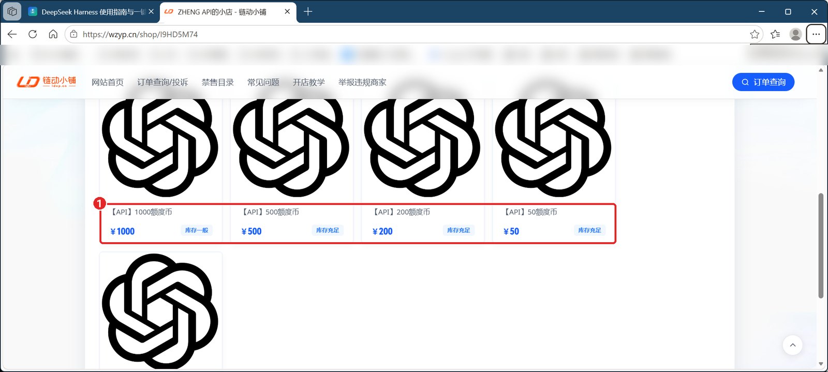The image size is (828, 372).
Task: Open the favorites list icon
Action: click(775, 34)
